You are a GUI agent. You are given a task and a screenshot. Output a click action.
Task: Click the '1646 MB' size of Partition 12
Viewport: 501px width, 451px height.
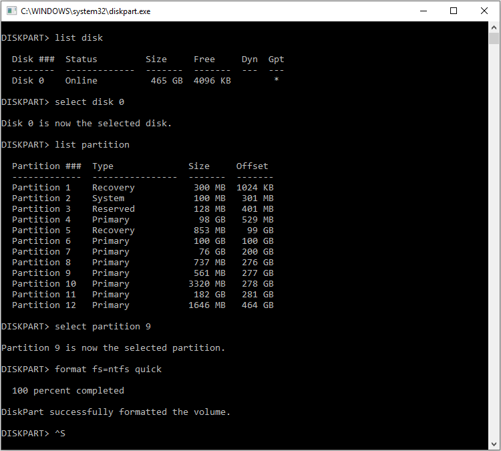(206, 305)
